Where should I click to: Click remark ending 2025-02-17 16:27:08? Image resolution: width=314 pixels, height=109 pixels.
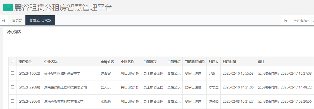click(285, 73)
